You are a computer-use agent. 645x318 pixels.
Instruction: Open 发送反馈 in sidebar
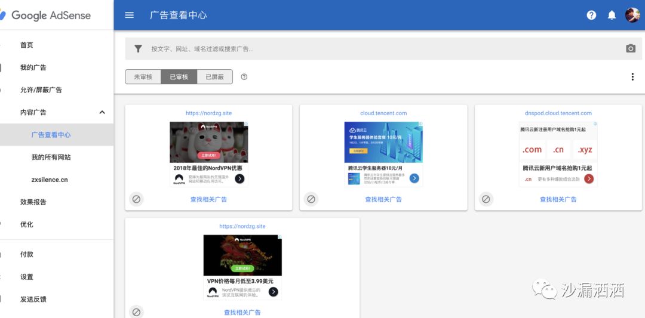(x=33, y=300)
